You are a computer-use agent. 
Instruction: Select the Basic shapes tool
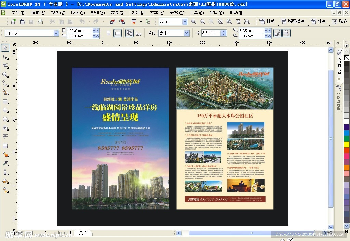pyautogui.click(x=5, y=128)
